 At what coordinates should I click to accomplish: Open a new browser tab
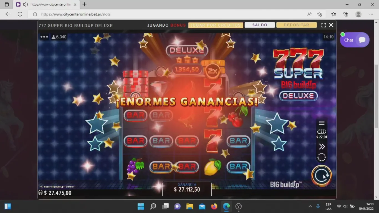click(85, 4)
